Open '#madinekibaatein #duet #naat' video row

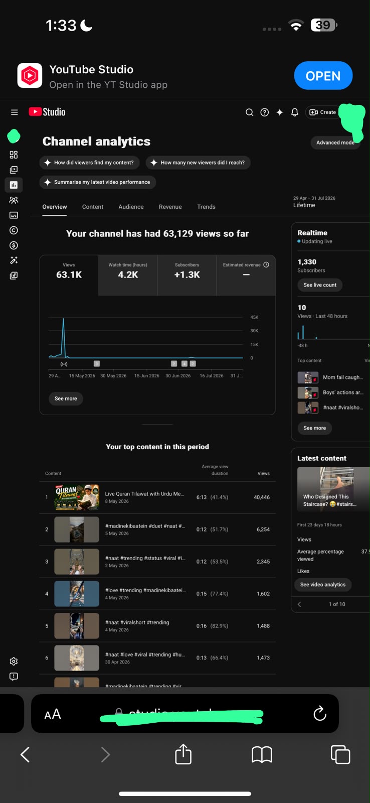click(157, 529)
